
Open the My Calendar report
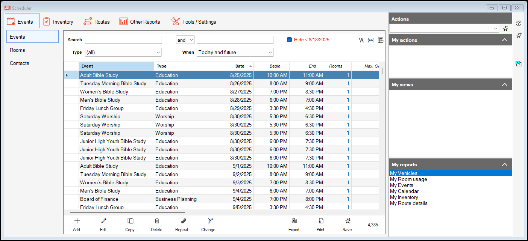pyautogui.click(x=404, y=191)
